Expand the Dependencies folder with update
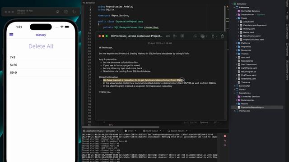The image size is (289, 162). pyautogui.click(x=237, y=15)
